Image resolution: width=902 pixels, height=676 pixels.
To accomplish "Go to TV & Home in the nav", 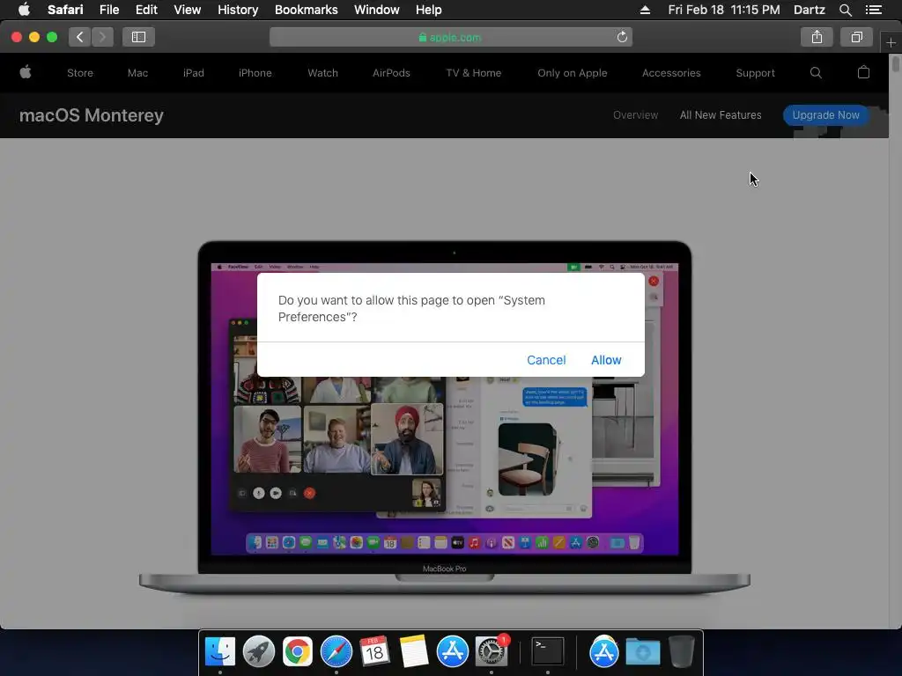I will [x=473, y=73].
